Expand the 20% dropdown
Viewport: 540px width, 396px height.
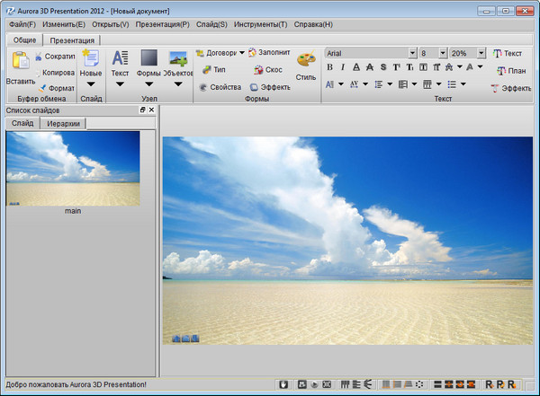pyautogui.click(x=482, y=53)
